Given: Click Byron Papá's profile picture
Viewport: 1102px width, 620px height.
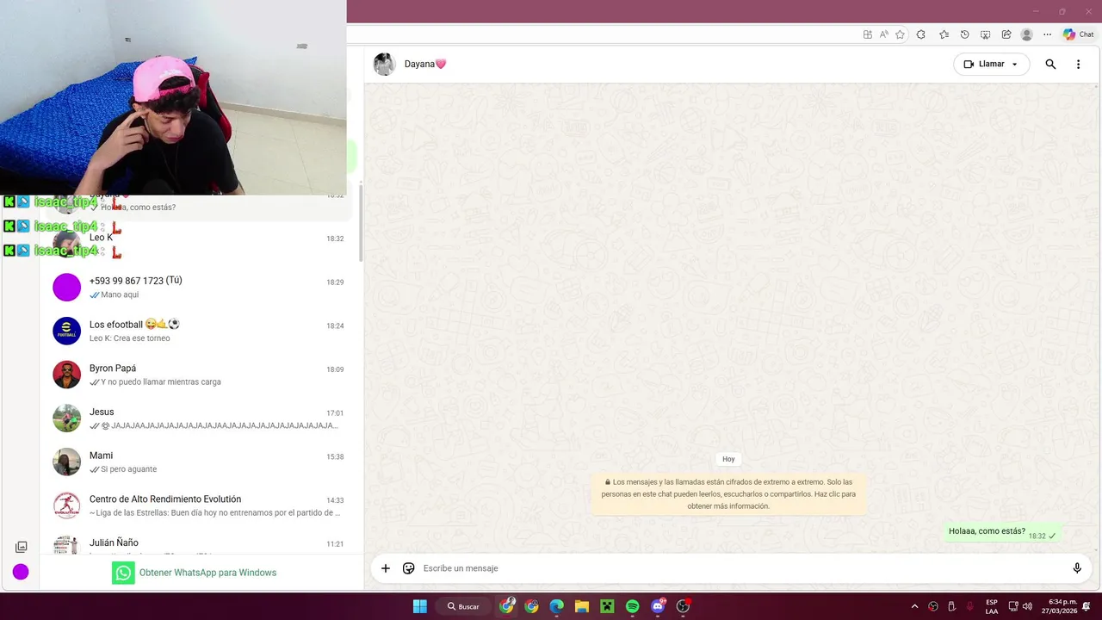Looking at the screenshot, I should coord(66,375).
